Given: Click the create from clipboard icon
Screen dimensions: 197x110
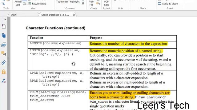Looking at the screenshot, I should click(x=98, y=4).
